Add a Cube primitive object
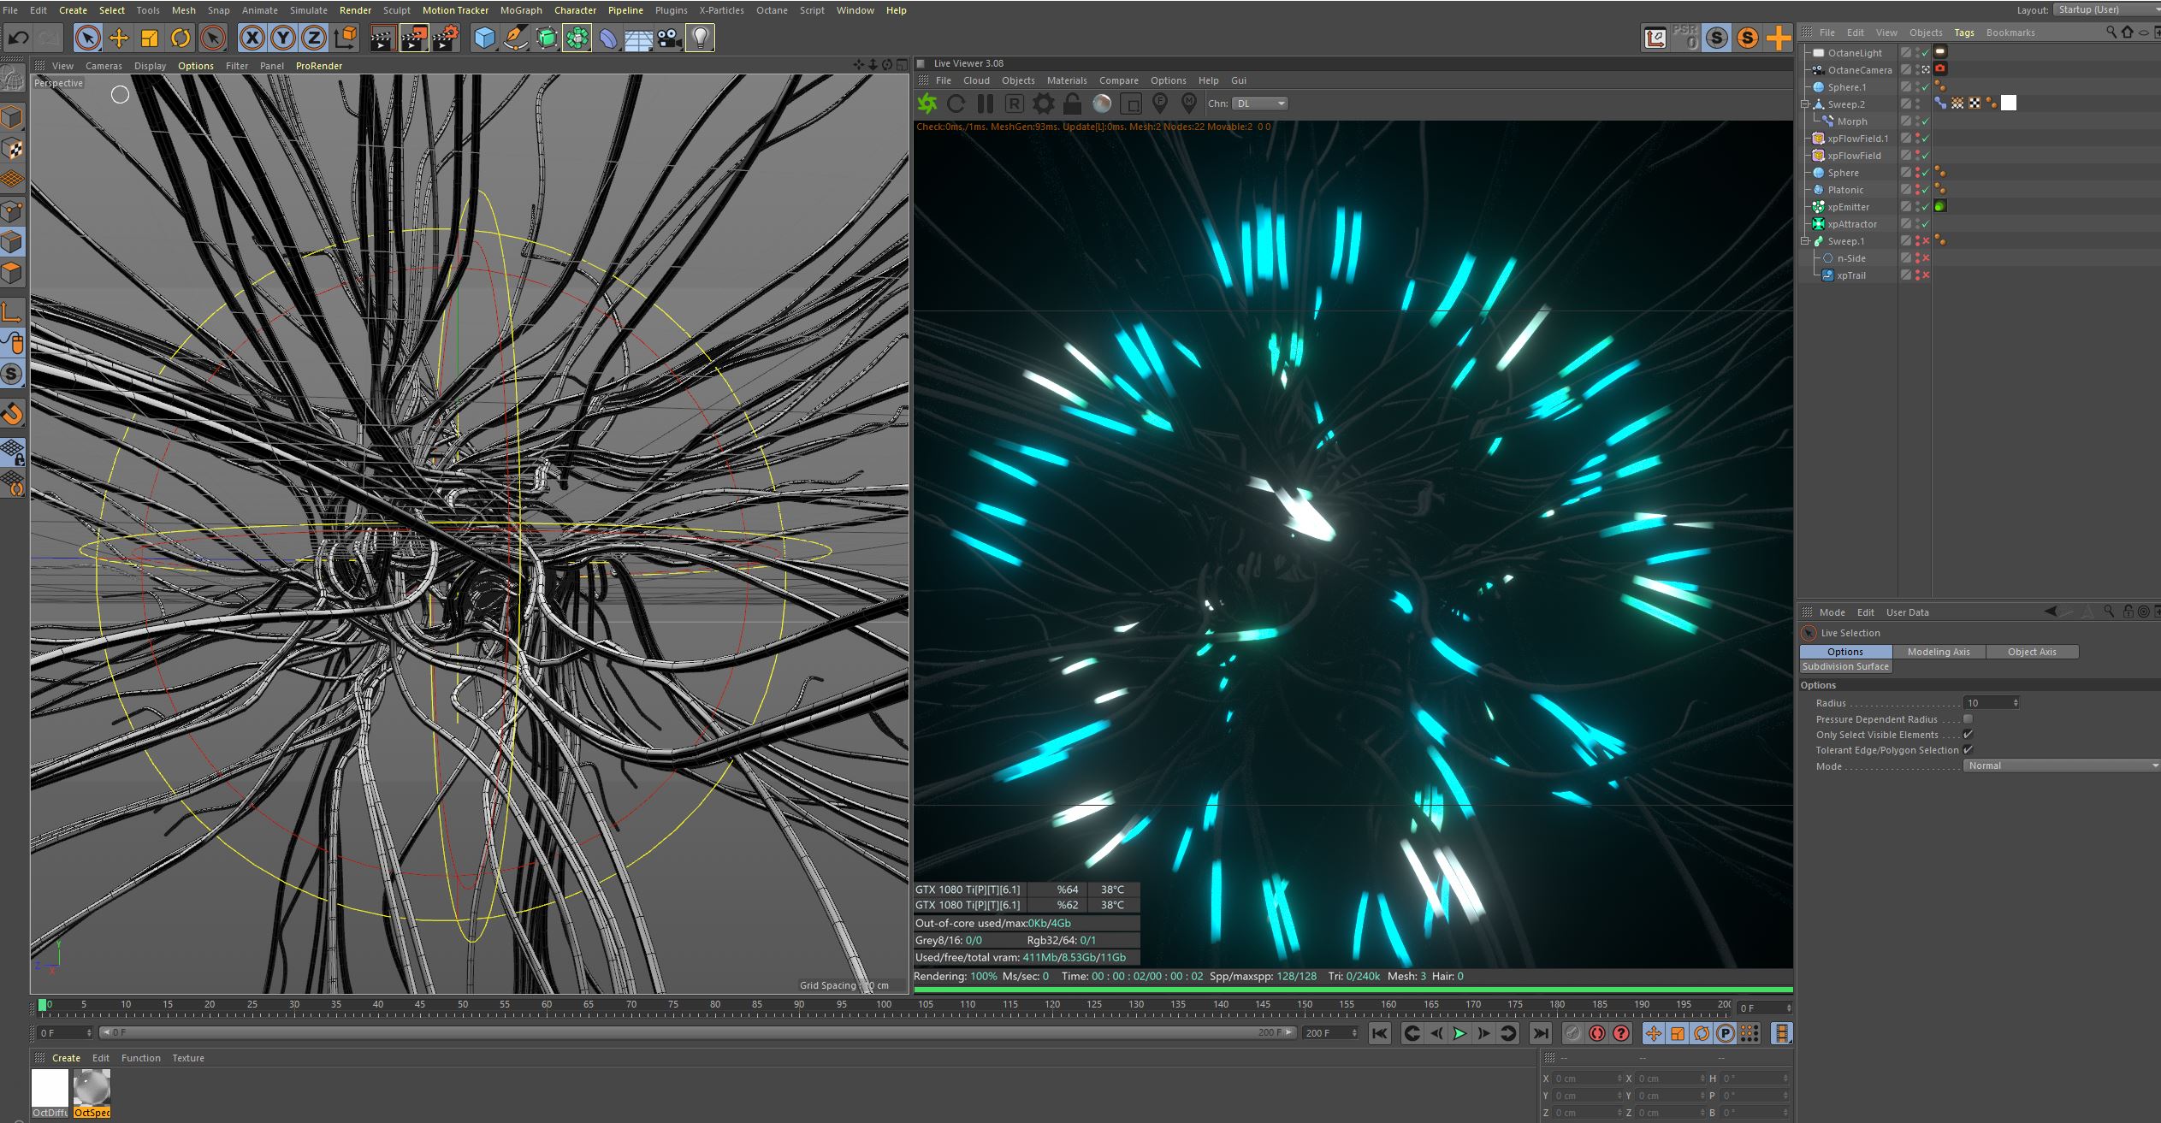Image resolution: width=2161 pixels, height=1123 pixels. tap(484, 38)
